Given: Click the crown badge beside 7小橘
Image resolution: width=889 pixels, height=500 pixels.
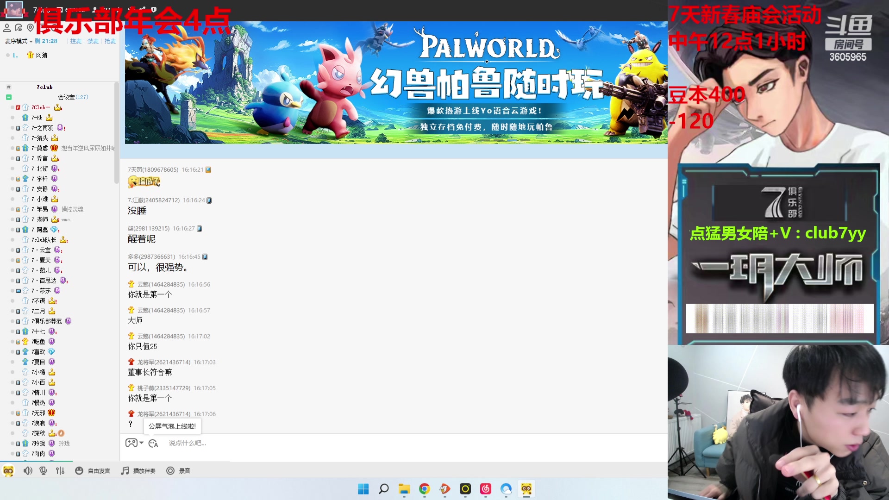Looking at the screenshot, I should click(52, 372).
